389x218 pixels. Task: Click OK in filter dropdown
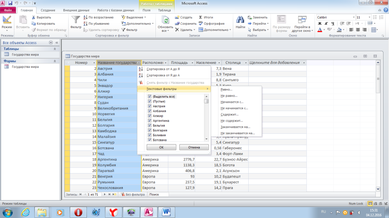[x=161, y=147]
